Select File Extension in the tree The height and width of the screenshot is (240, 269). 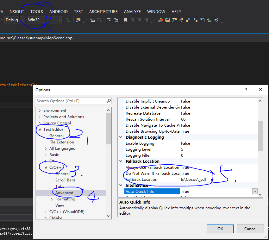pyautogui.click(x=62, y=142)
